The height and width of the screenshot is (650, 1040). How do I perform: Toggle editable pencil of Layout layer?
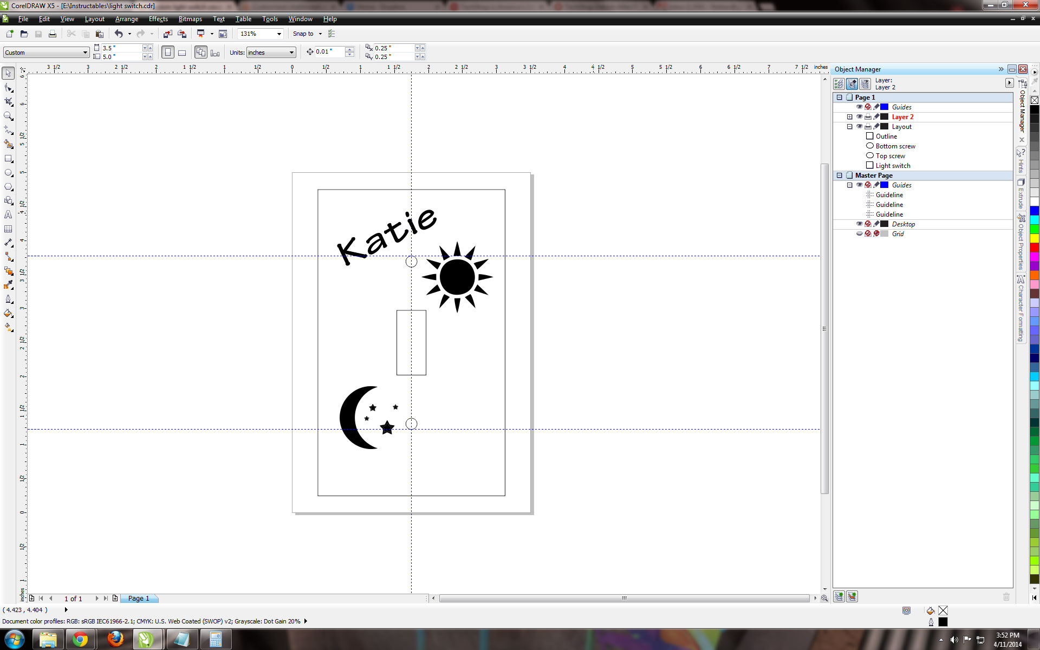[x=876, y=126]
